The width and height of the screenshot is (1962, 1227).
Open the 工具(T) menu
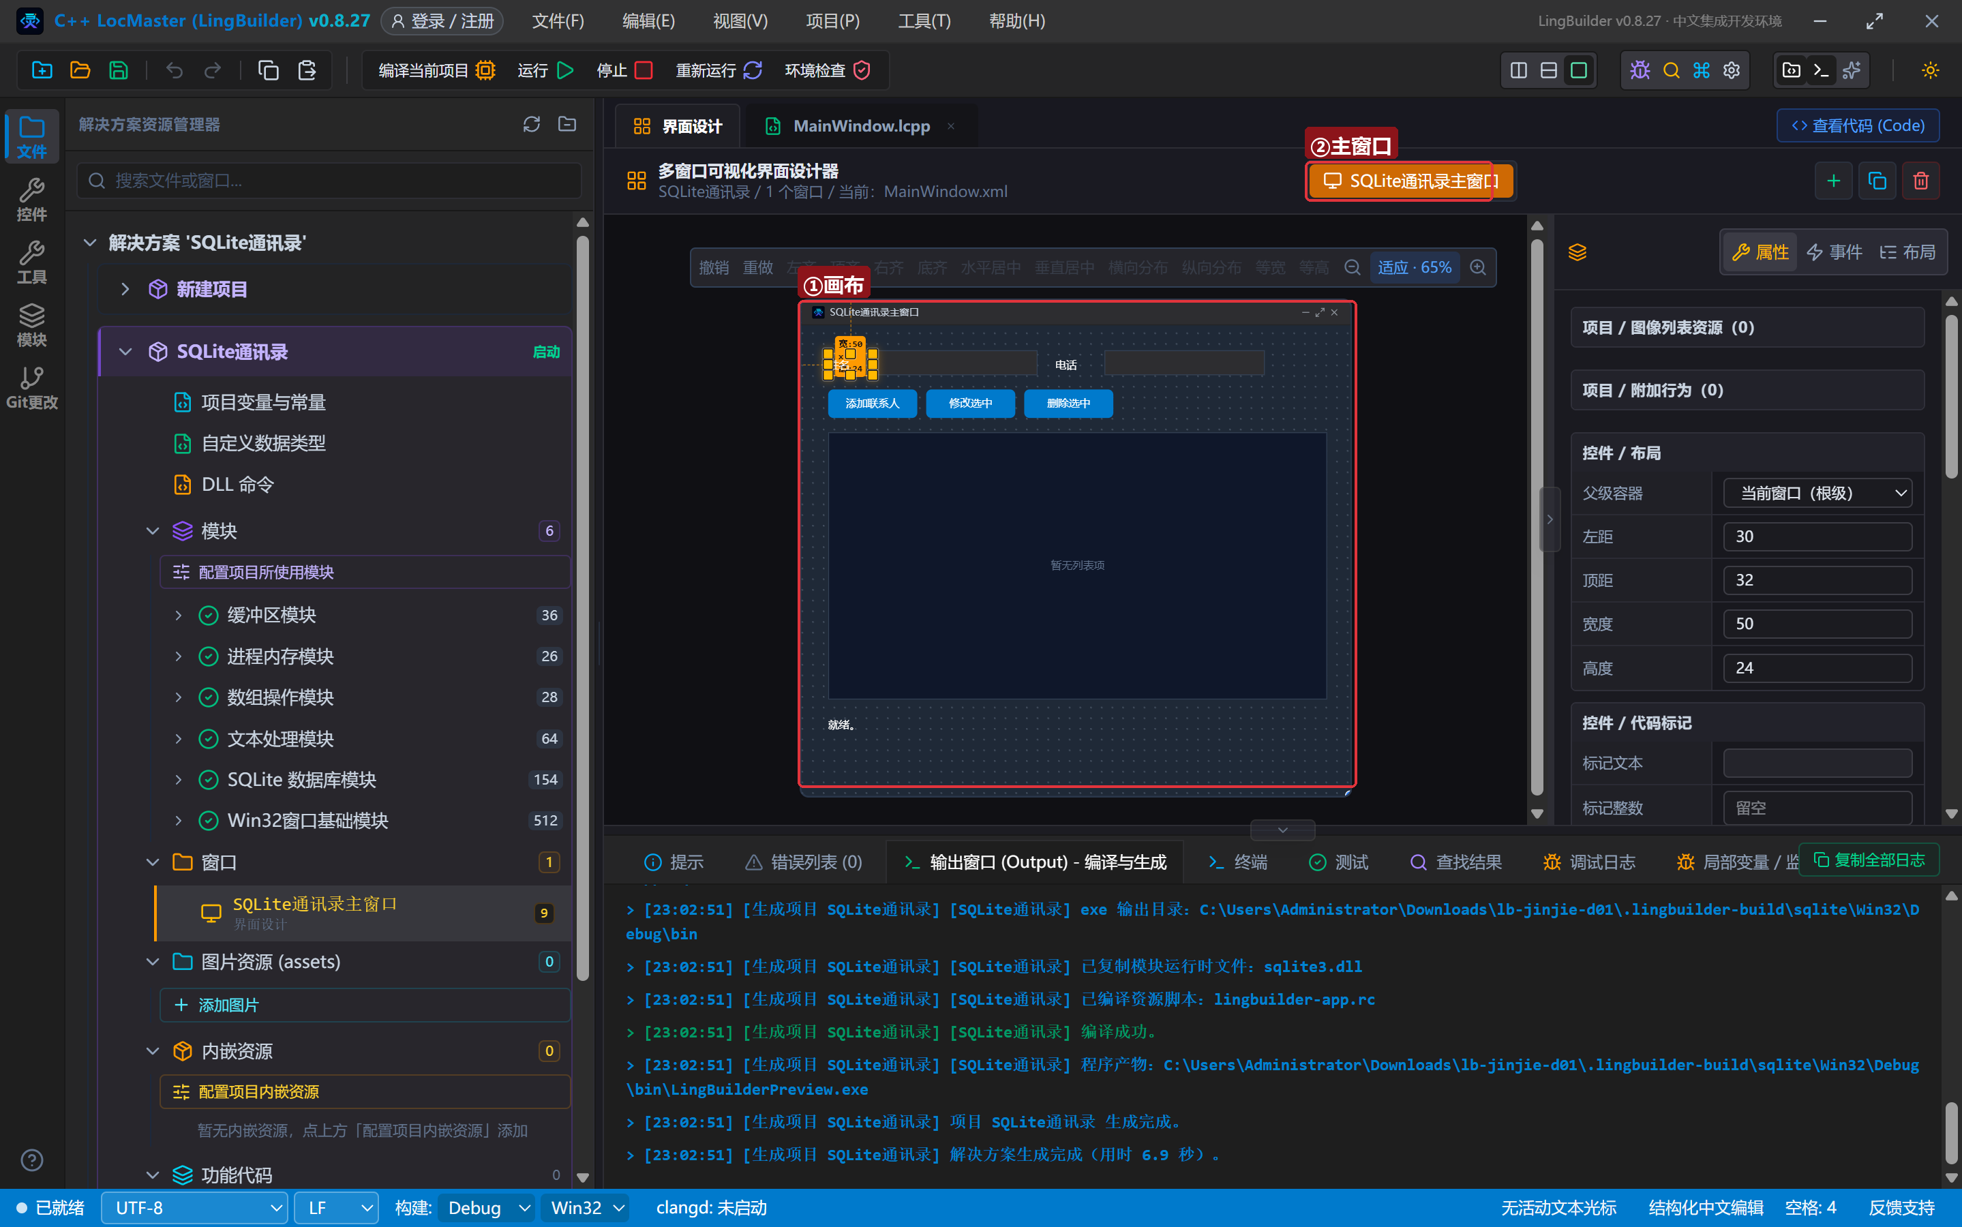pos(924,20)
